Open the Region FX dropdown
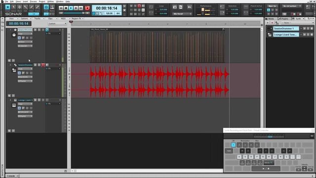Screen dimensions: 316x178 78,19
